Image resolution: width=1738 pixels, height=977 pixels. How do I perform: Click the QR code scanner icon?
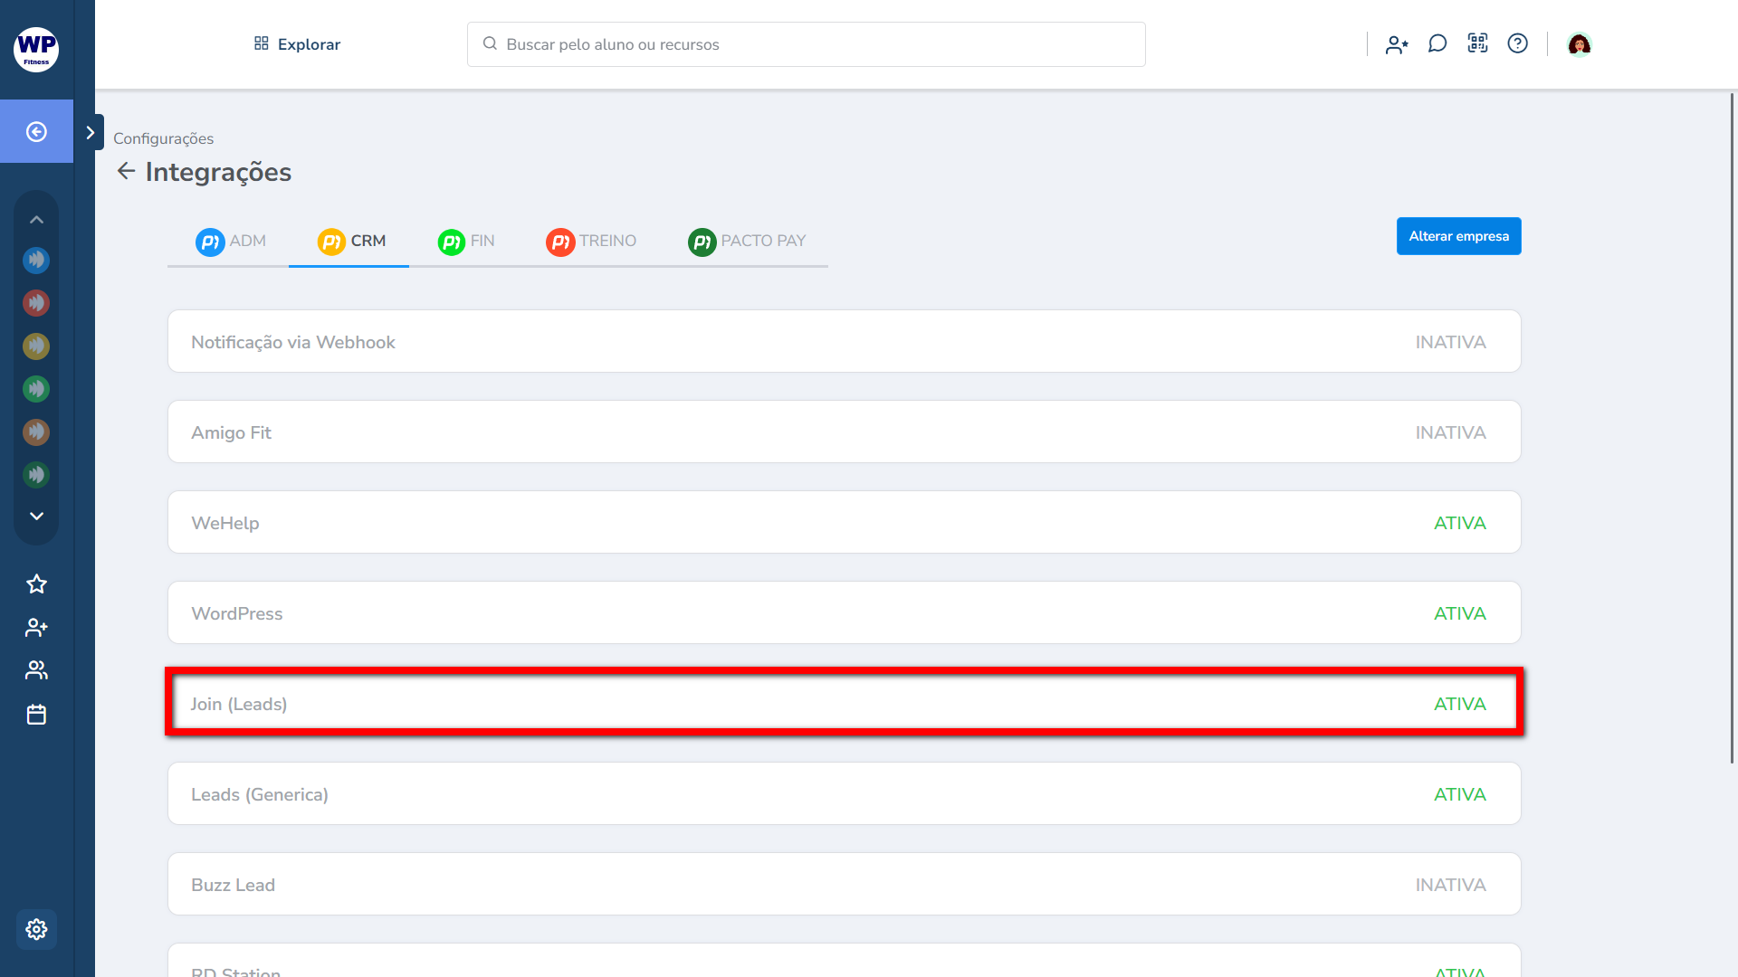[x=1477, y=43]
